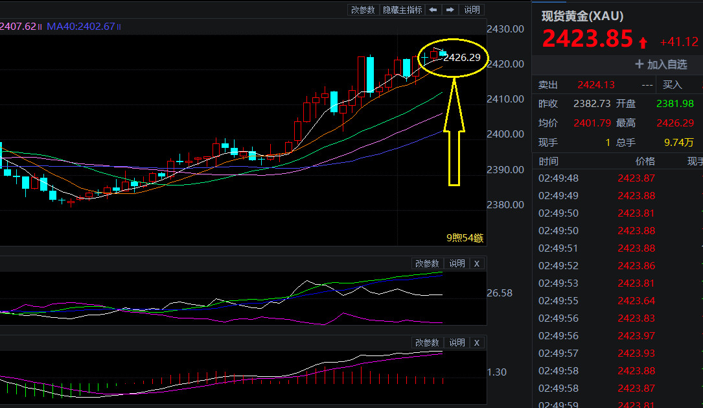Click the latest cyan candlestick near the 2426.29 label

(x=443, y=54)
